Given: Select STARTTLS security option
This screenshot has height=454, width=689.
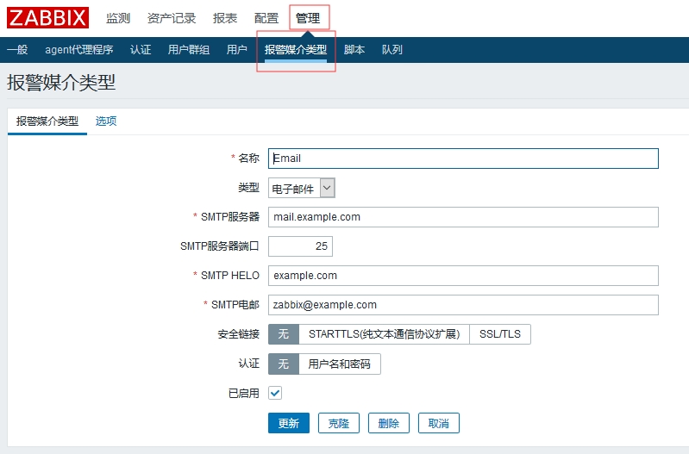Looking at the screenshot, I should (384, 334).
